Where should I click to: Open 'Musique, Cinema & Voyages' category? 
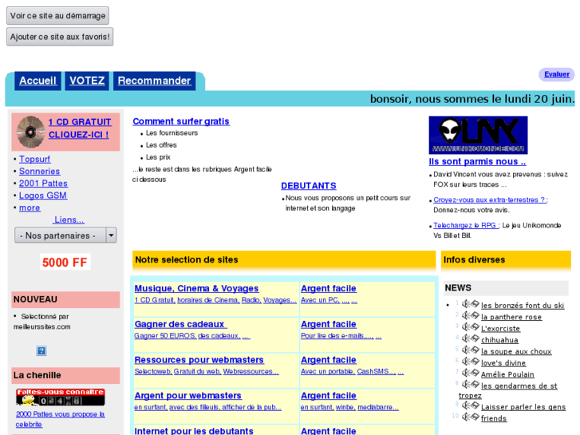196,288
